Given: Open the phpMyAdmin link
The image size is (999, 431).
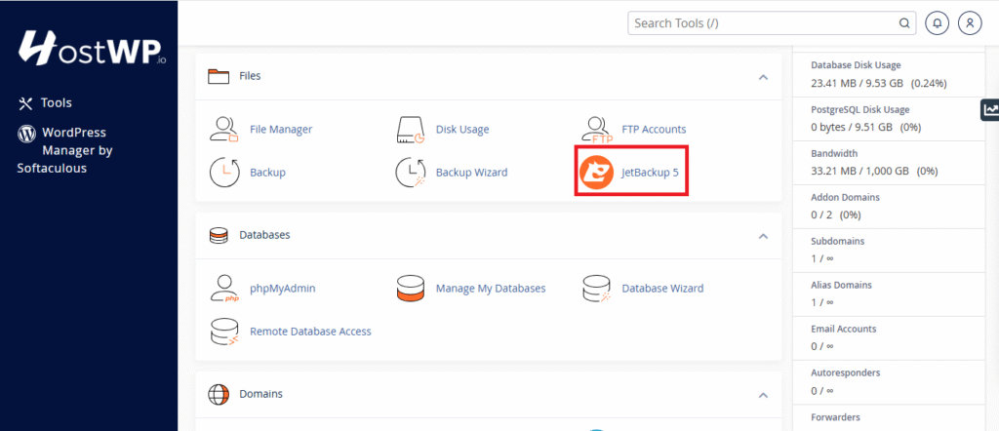Looking at the screenshot, I should tap(282, 289).
